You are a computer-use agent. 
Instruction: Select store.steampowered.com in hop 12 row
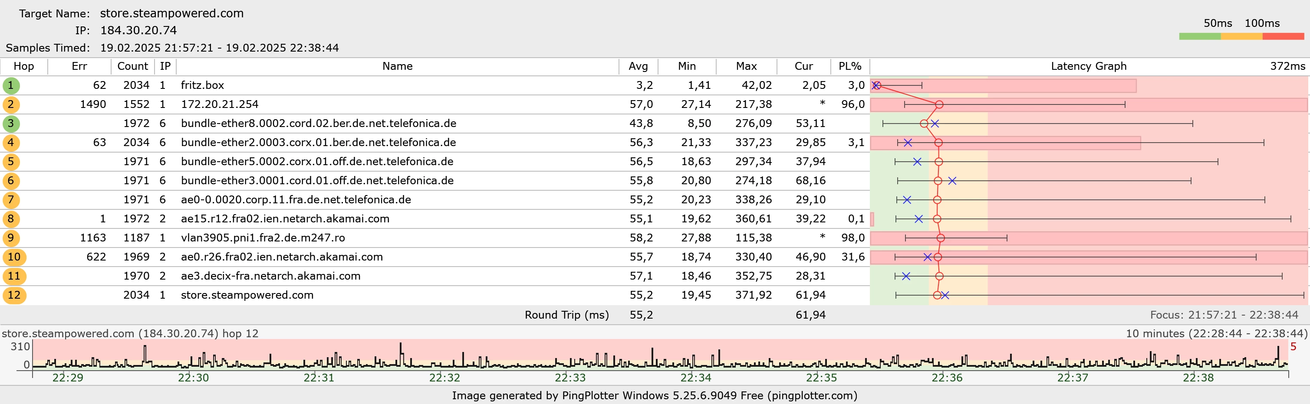pyautogui.click(x=247, y=295)
